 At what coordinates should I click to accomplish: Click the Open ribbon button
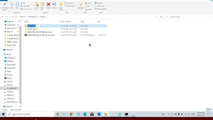click(89, 3)
